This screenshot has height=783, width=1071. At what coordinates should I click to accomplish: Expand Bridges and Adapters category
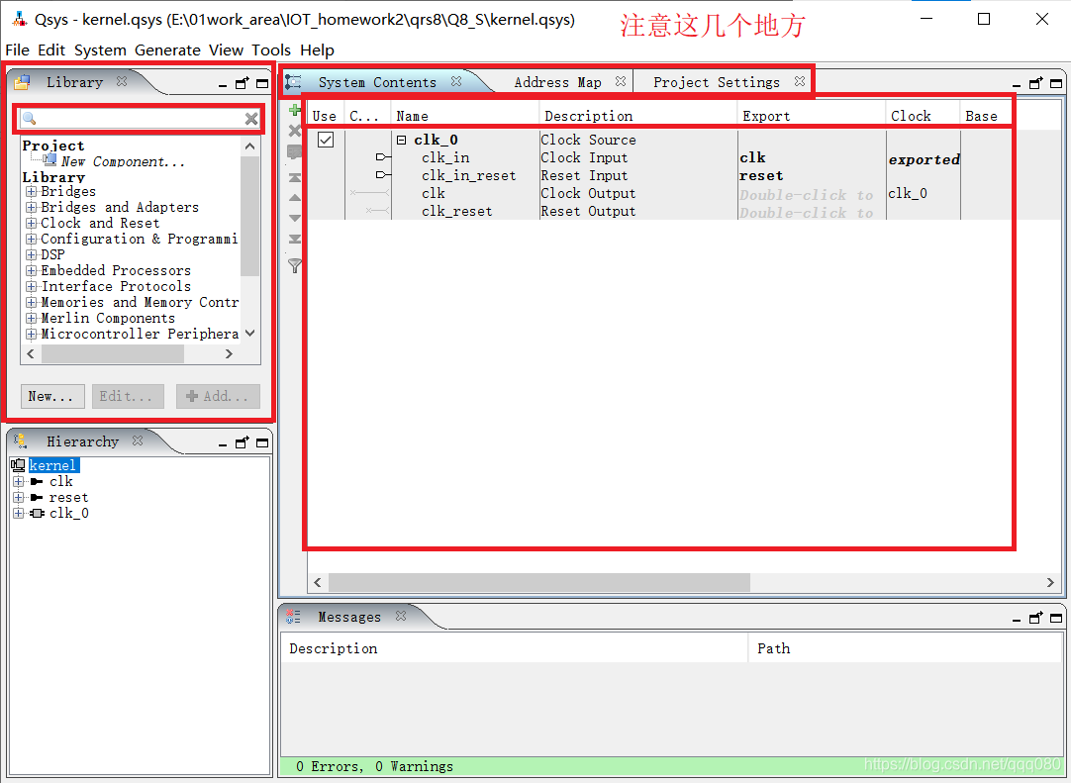[x=32, y=207]
